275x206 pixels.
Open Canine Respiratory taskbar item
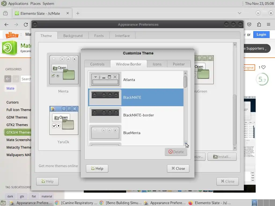click(76, 203)
